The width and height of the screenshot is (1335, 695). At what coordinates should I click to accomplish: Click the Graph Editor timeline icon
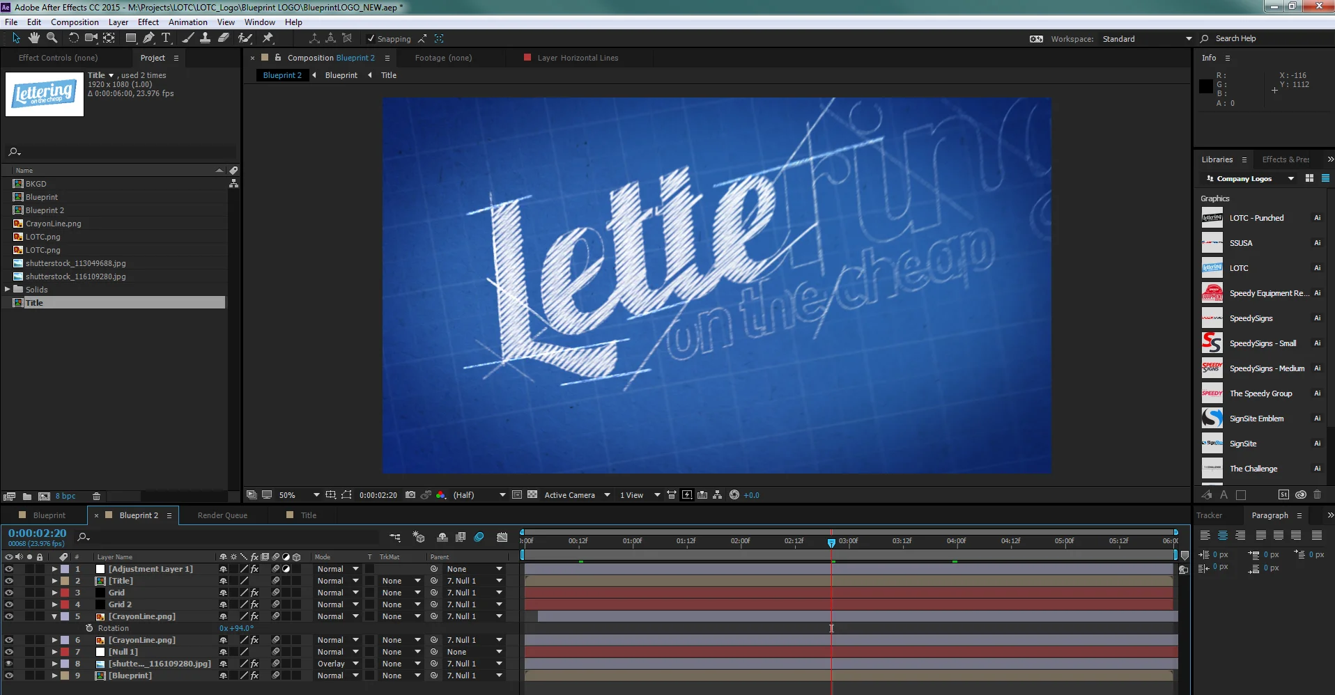(502, 537)
